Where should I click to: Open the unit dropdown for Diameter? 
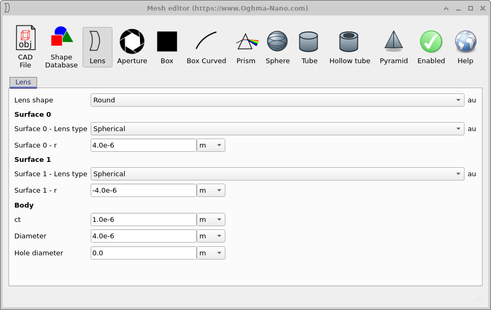[x=211, y=236]
